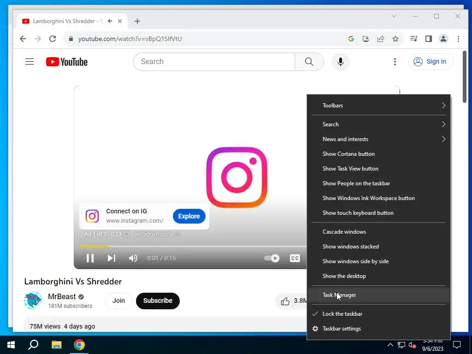
Task: Like the video with thumbs up
Action: [x=285, y=301]
